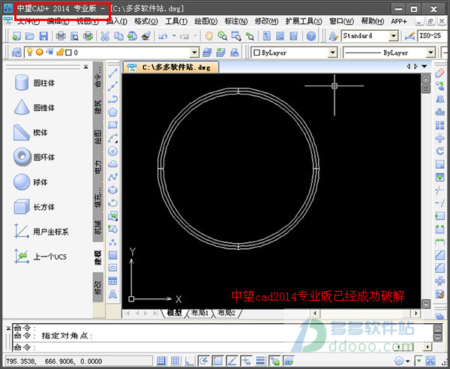Screen dimensions: 450x369
Task: Expand the layer list dropdown
Action: click(x=194, y=52)
